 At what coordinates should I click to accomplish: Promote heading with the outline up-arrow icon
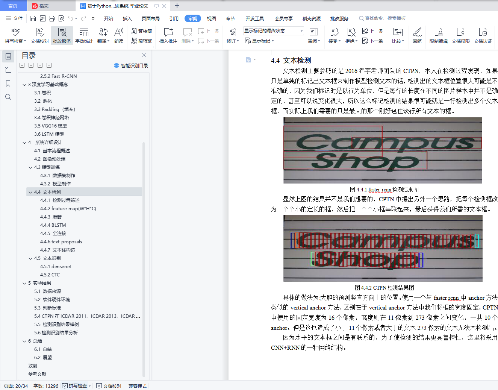31,65
